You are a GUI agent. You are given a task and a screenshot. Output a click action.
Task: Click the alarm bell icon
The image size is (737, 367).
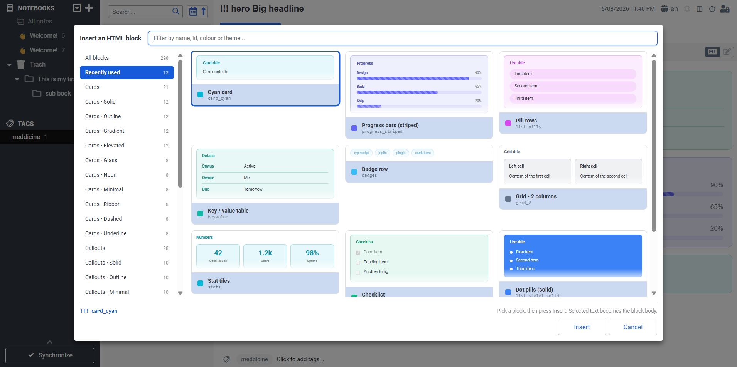687,8
